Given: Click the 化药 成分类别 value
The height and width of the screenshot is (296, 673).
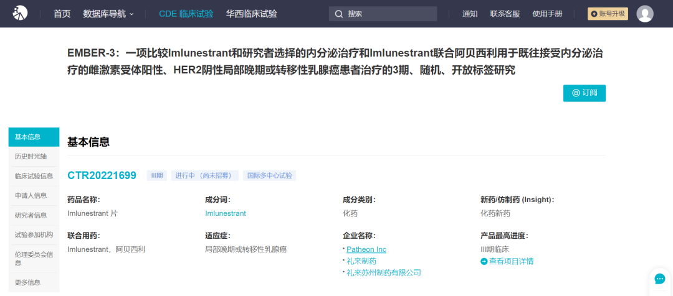Looking at the screenshot, I should click(x=350, y=213).
